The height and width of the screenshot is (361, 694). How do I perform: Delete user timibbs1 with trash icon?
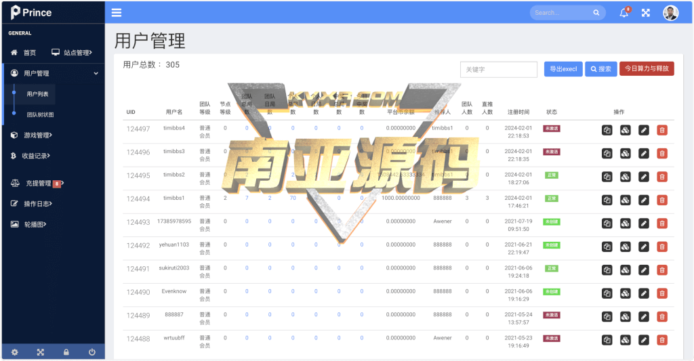pyautogui.click(x=661, y=200)
